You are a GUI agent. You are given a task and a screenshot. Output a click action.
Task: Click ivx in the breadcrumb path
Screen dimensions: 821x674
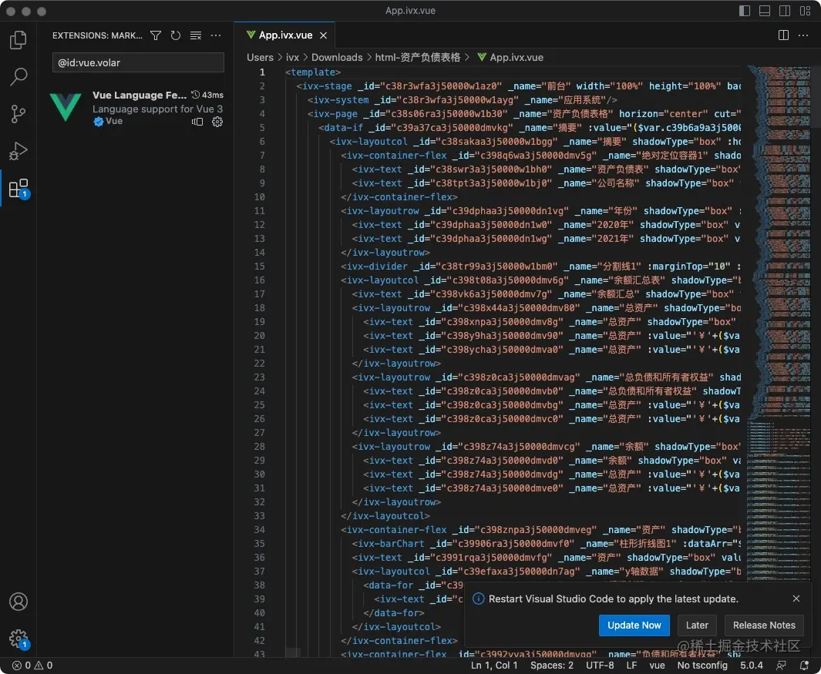click(292, 58)
